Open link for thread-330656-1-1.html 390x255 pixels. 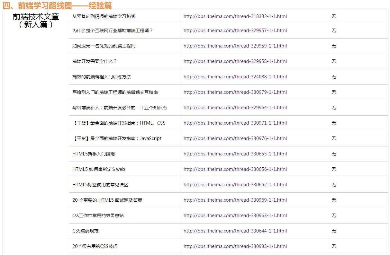click(235, 169)
